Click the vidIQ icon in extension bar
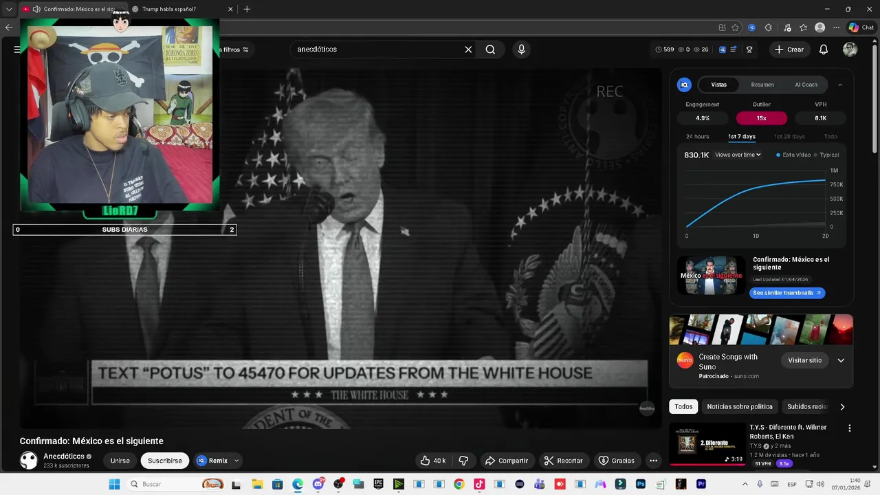 pyautogui.click(x=751, y=27)
